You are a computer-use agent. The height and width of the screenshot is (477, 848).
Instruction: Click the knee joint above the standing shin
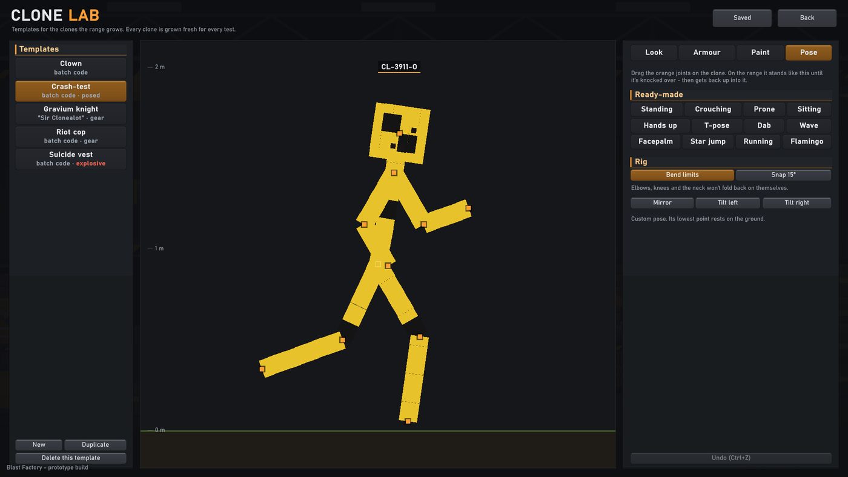420,337
